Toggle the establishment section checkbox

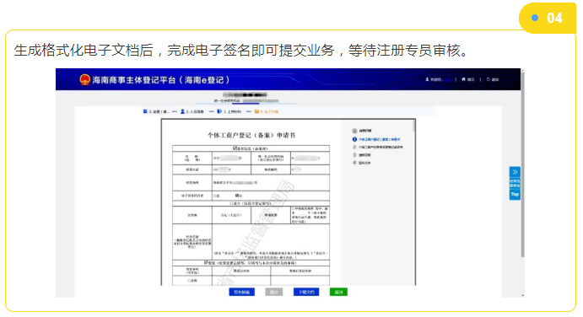click(231, 204)
